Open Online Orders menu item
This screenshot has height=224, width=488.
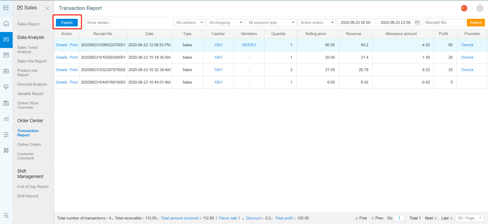click(x=29, y=145)
